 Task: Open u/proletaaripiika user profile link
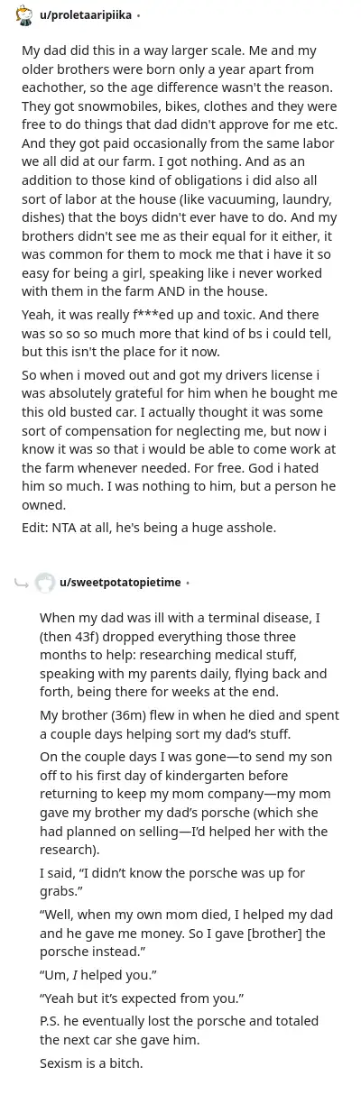[x=87, y=15]
